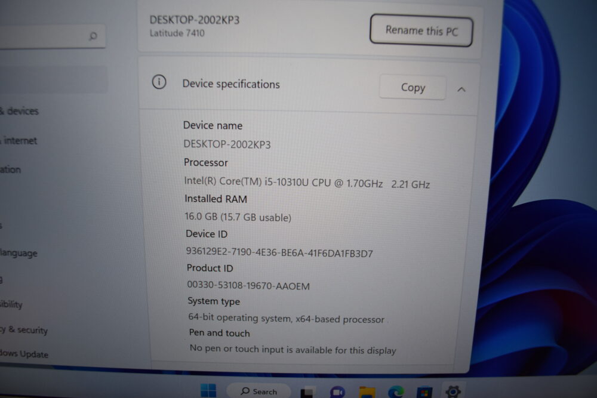Select the product ID 00330-53108-19670-AAOEM
This screenshot has height=398, width=597.
pos(248,286)
